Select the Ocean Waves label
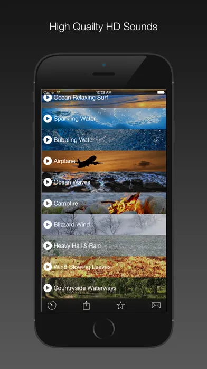Viewport: 207px width, 369px height. [x=72, y=182]
